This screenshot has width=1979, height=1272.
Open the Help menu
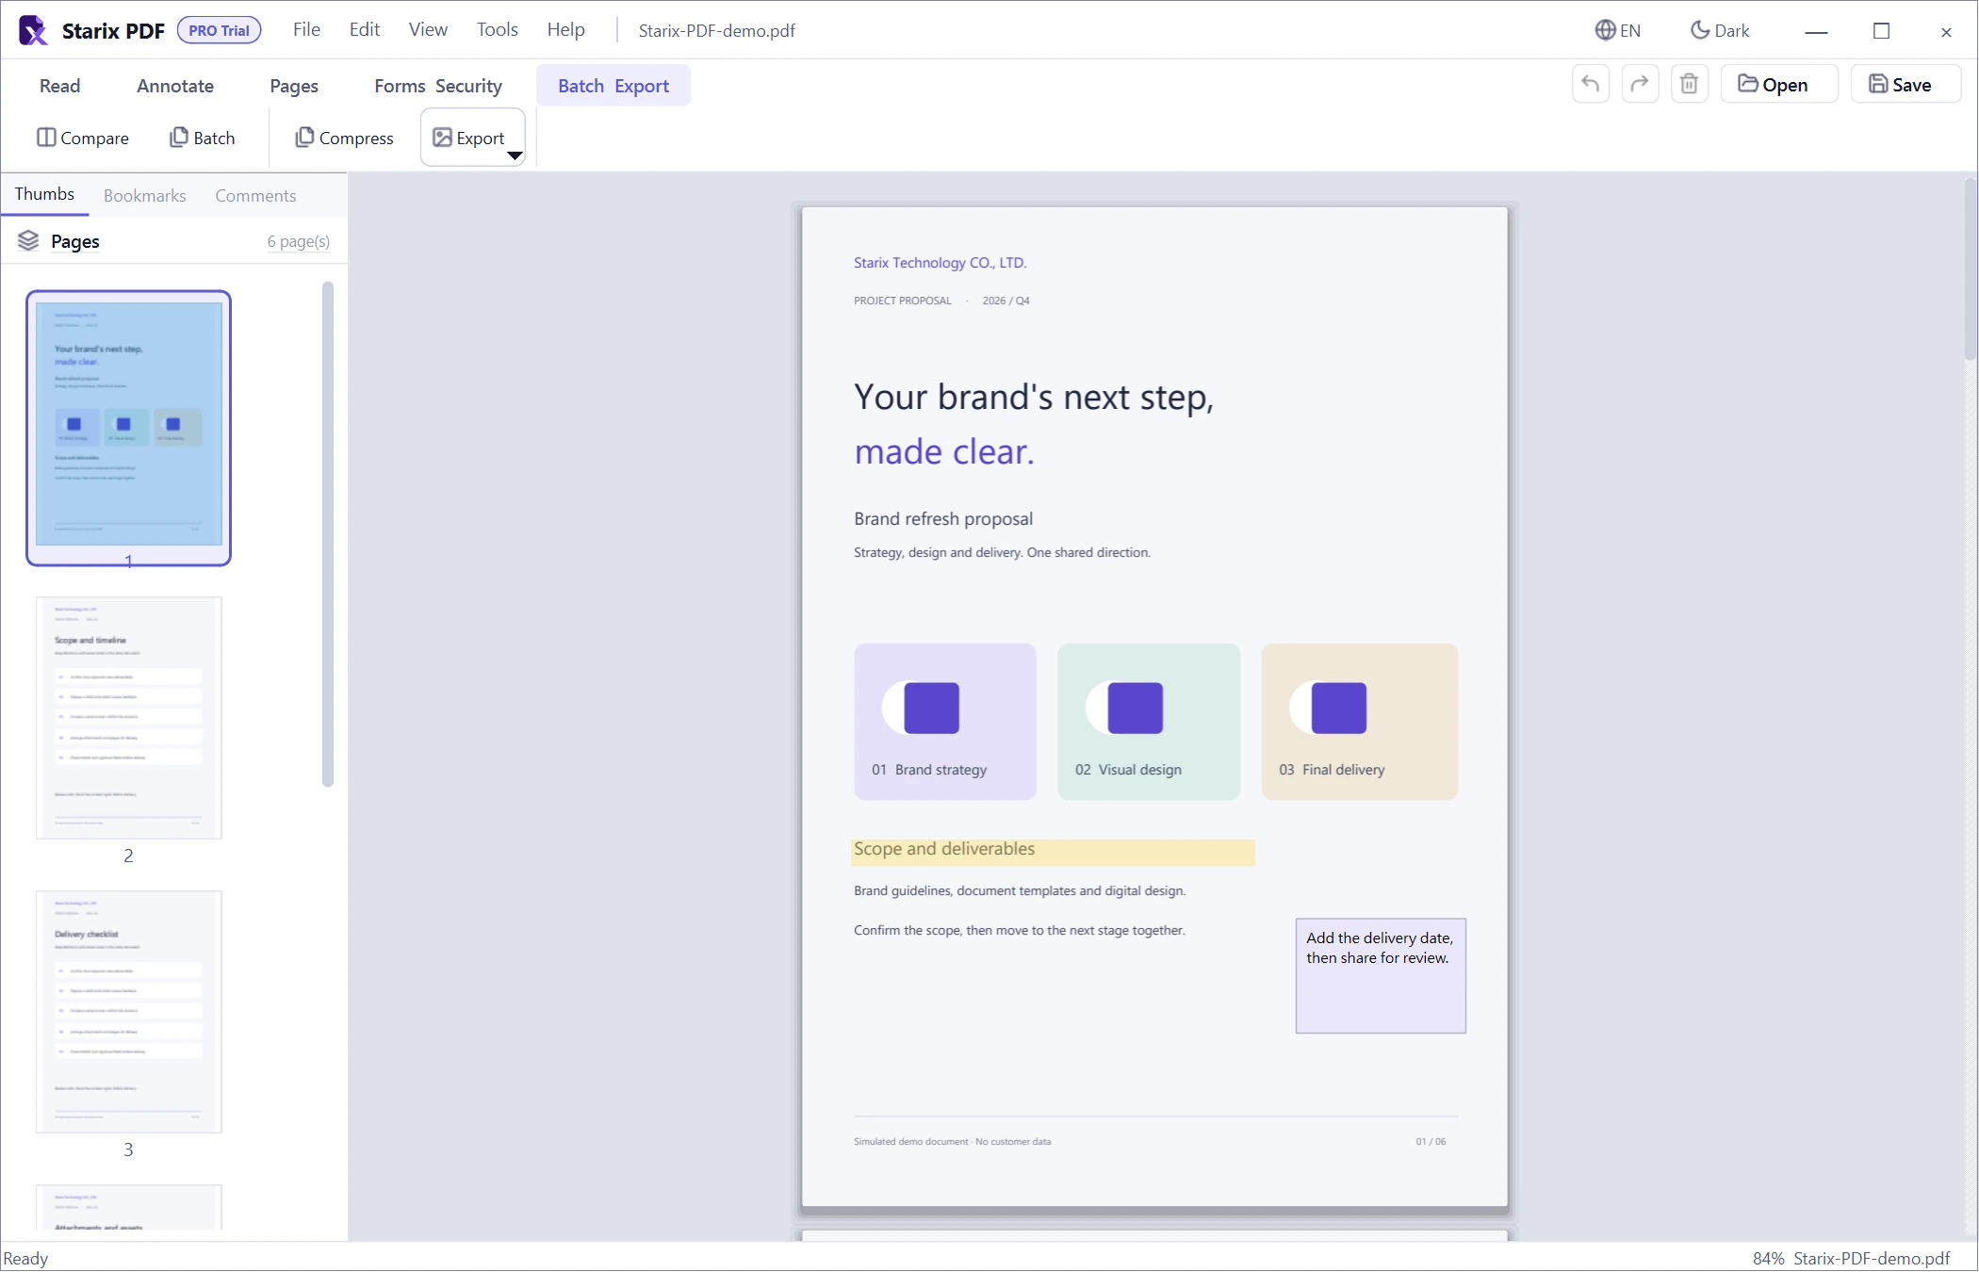tap(565, 29)
